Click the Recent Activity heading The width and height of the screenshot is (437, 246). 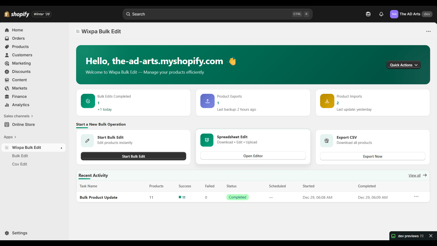tap(93, 175)
